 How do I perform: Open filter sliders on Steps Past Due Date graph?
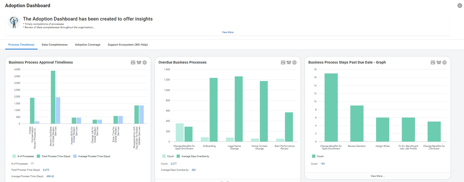click(439, 63)
